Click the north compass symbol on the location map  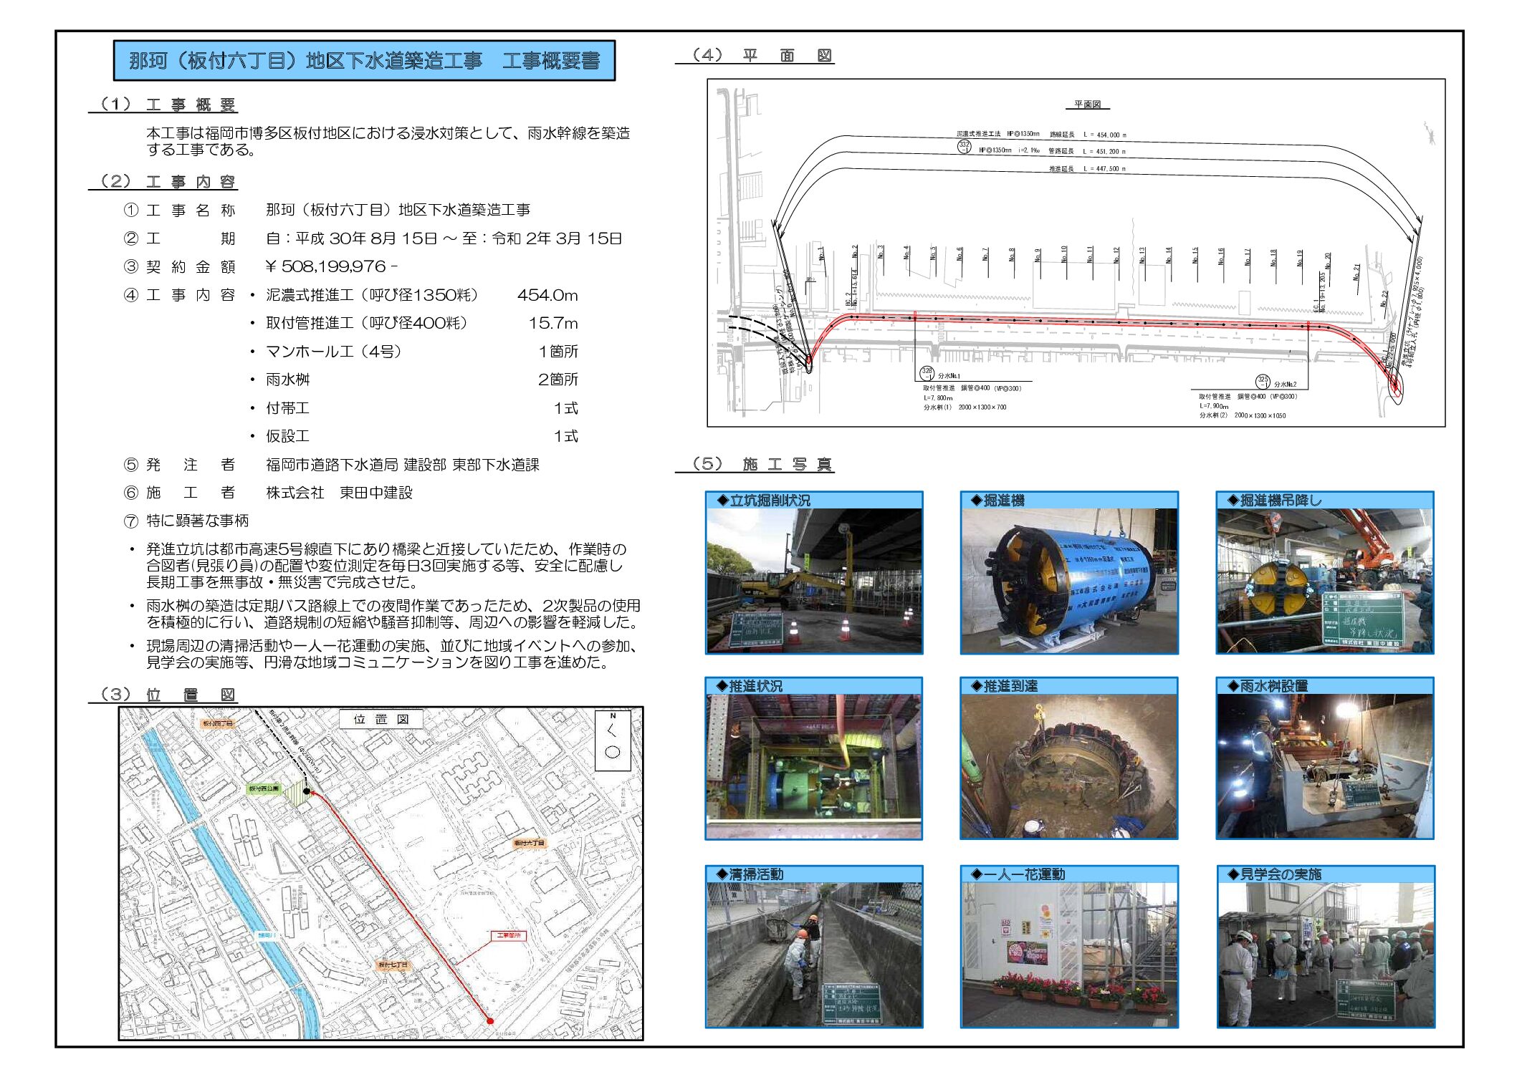[x=613, y=740]
